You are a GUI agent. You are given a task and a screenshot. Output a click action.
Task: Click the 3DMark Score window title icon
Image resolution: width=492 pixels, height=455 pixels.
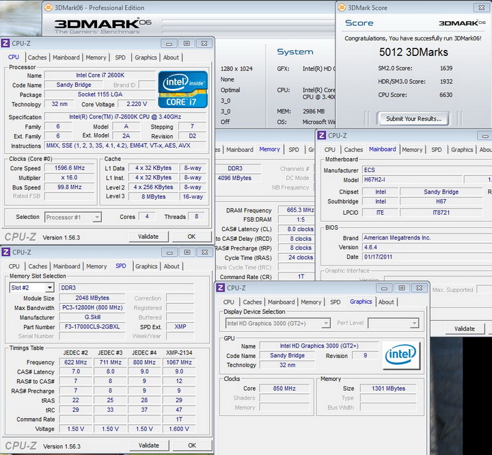click(x=342, y=8)
